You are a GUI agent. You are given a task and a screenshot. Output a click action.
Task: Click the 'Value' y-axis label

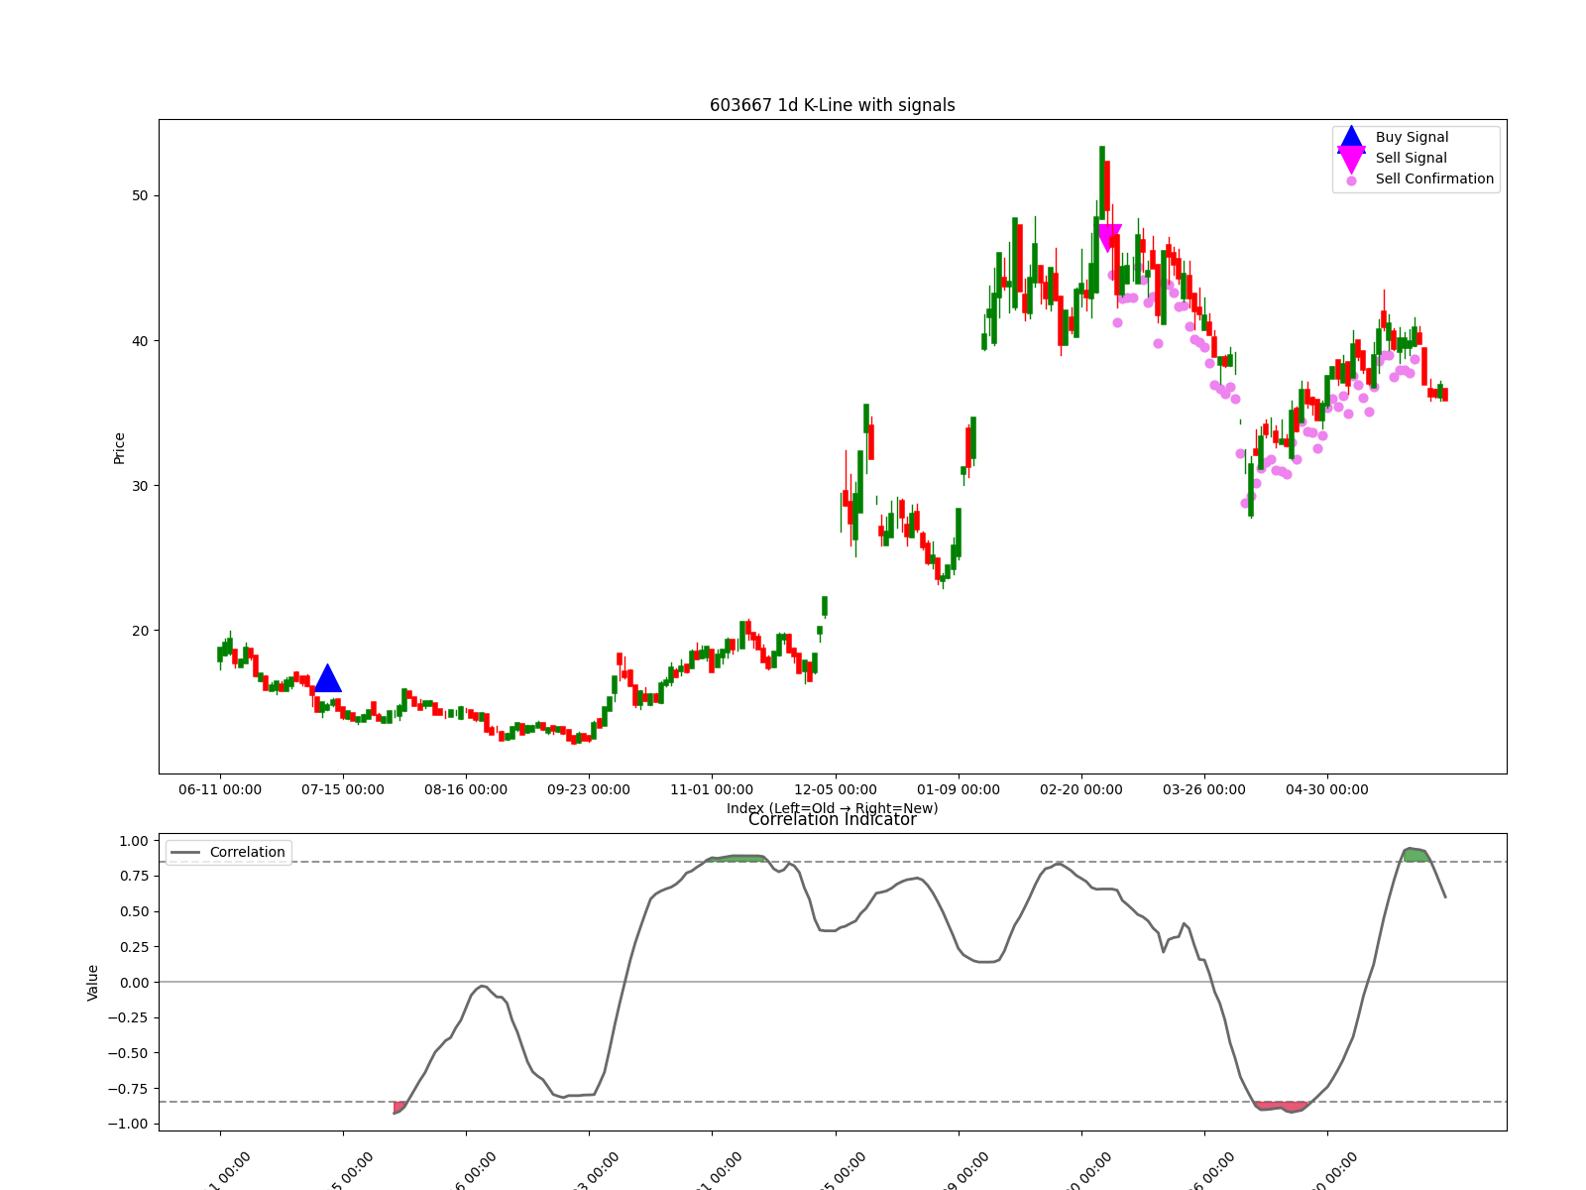point(93,982)
